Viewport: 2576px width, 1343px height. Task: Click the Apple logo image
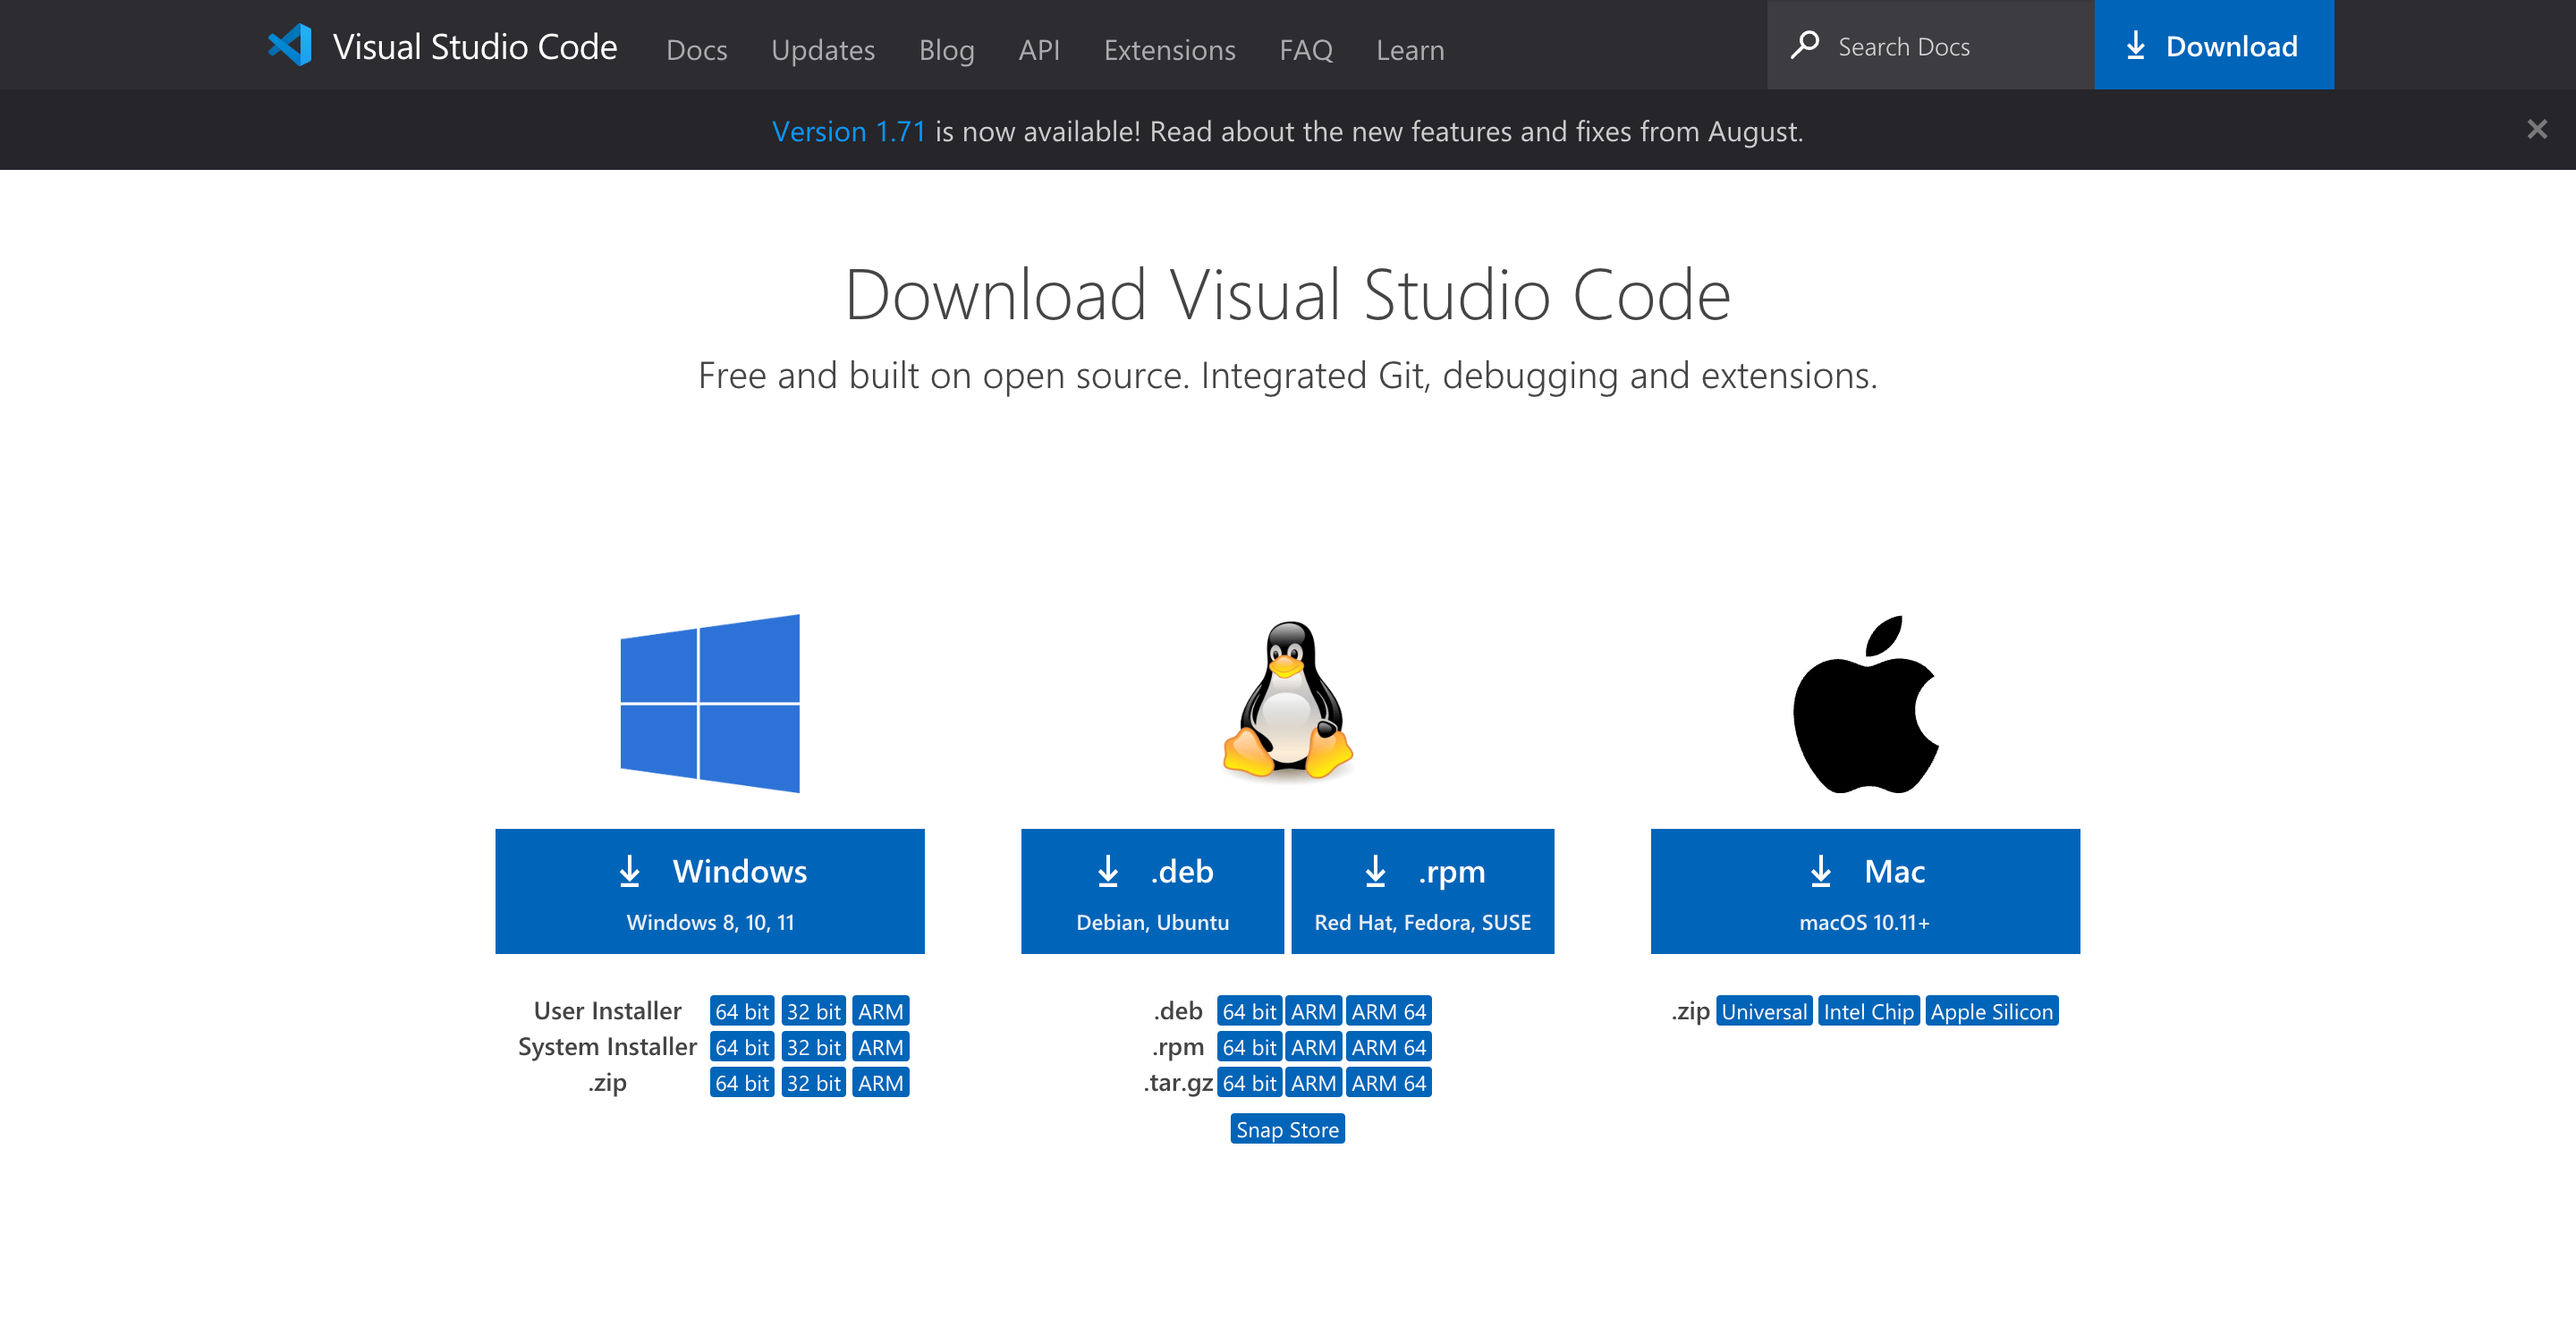coord(1865,705)
